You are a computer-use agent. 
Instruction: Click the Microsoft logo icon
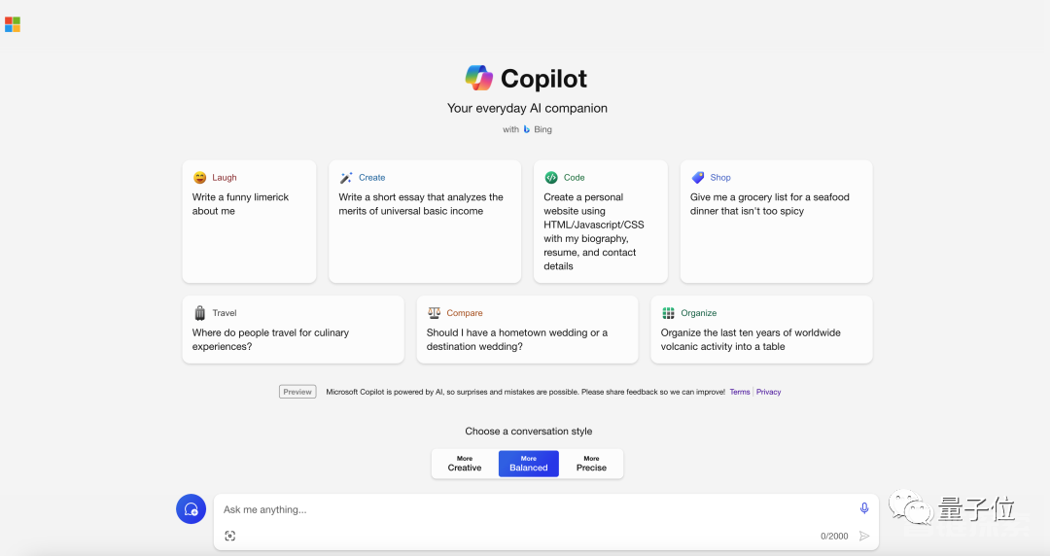click(x=12, y=24)
